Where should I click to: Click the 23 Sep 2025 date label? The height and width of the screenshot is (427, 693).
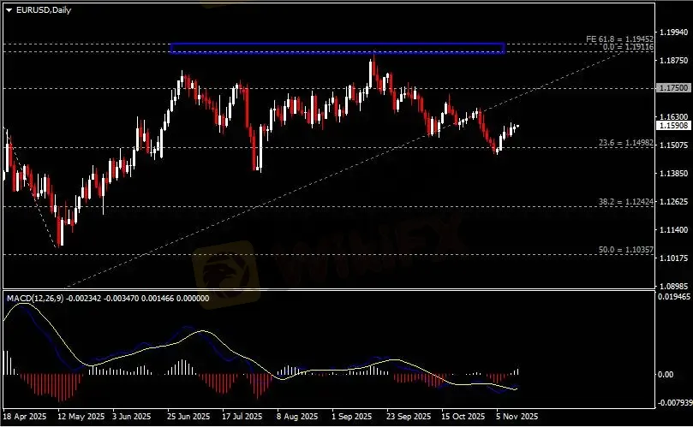point(409,417)
